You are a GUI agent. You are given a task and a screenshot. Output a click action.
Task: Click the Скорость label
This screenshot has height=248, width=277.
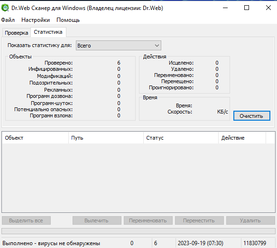tap(180, 112)
